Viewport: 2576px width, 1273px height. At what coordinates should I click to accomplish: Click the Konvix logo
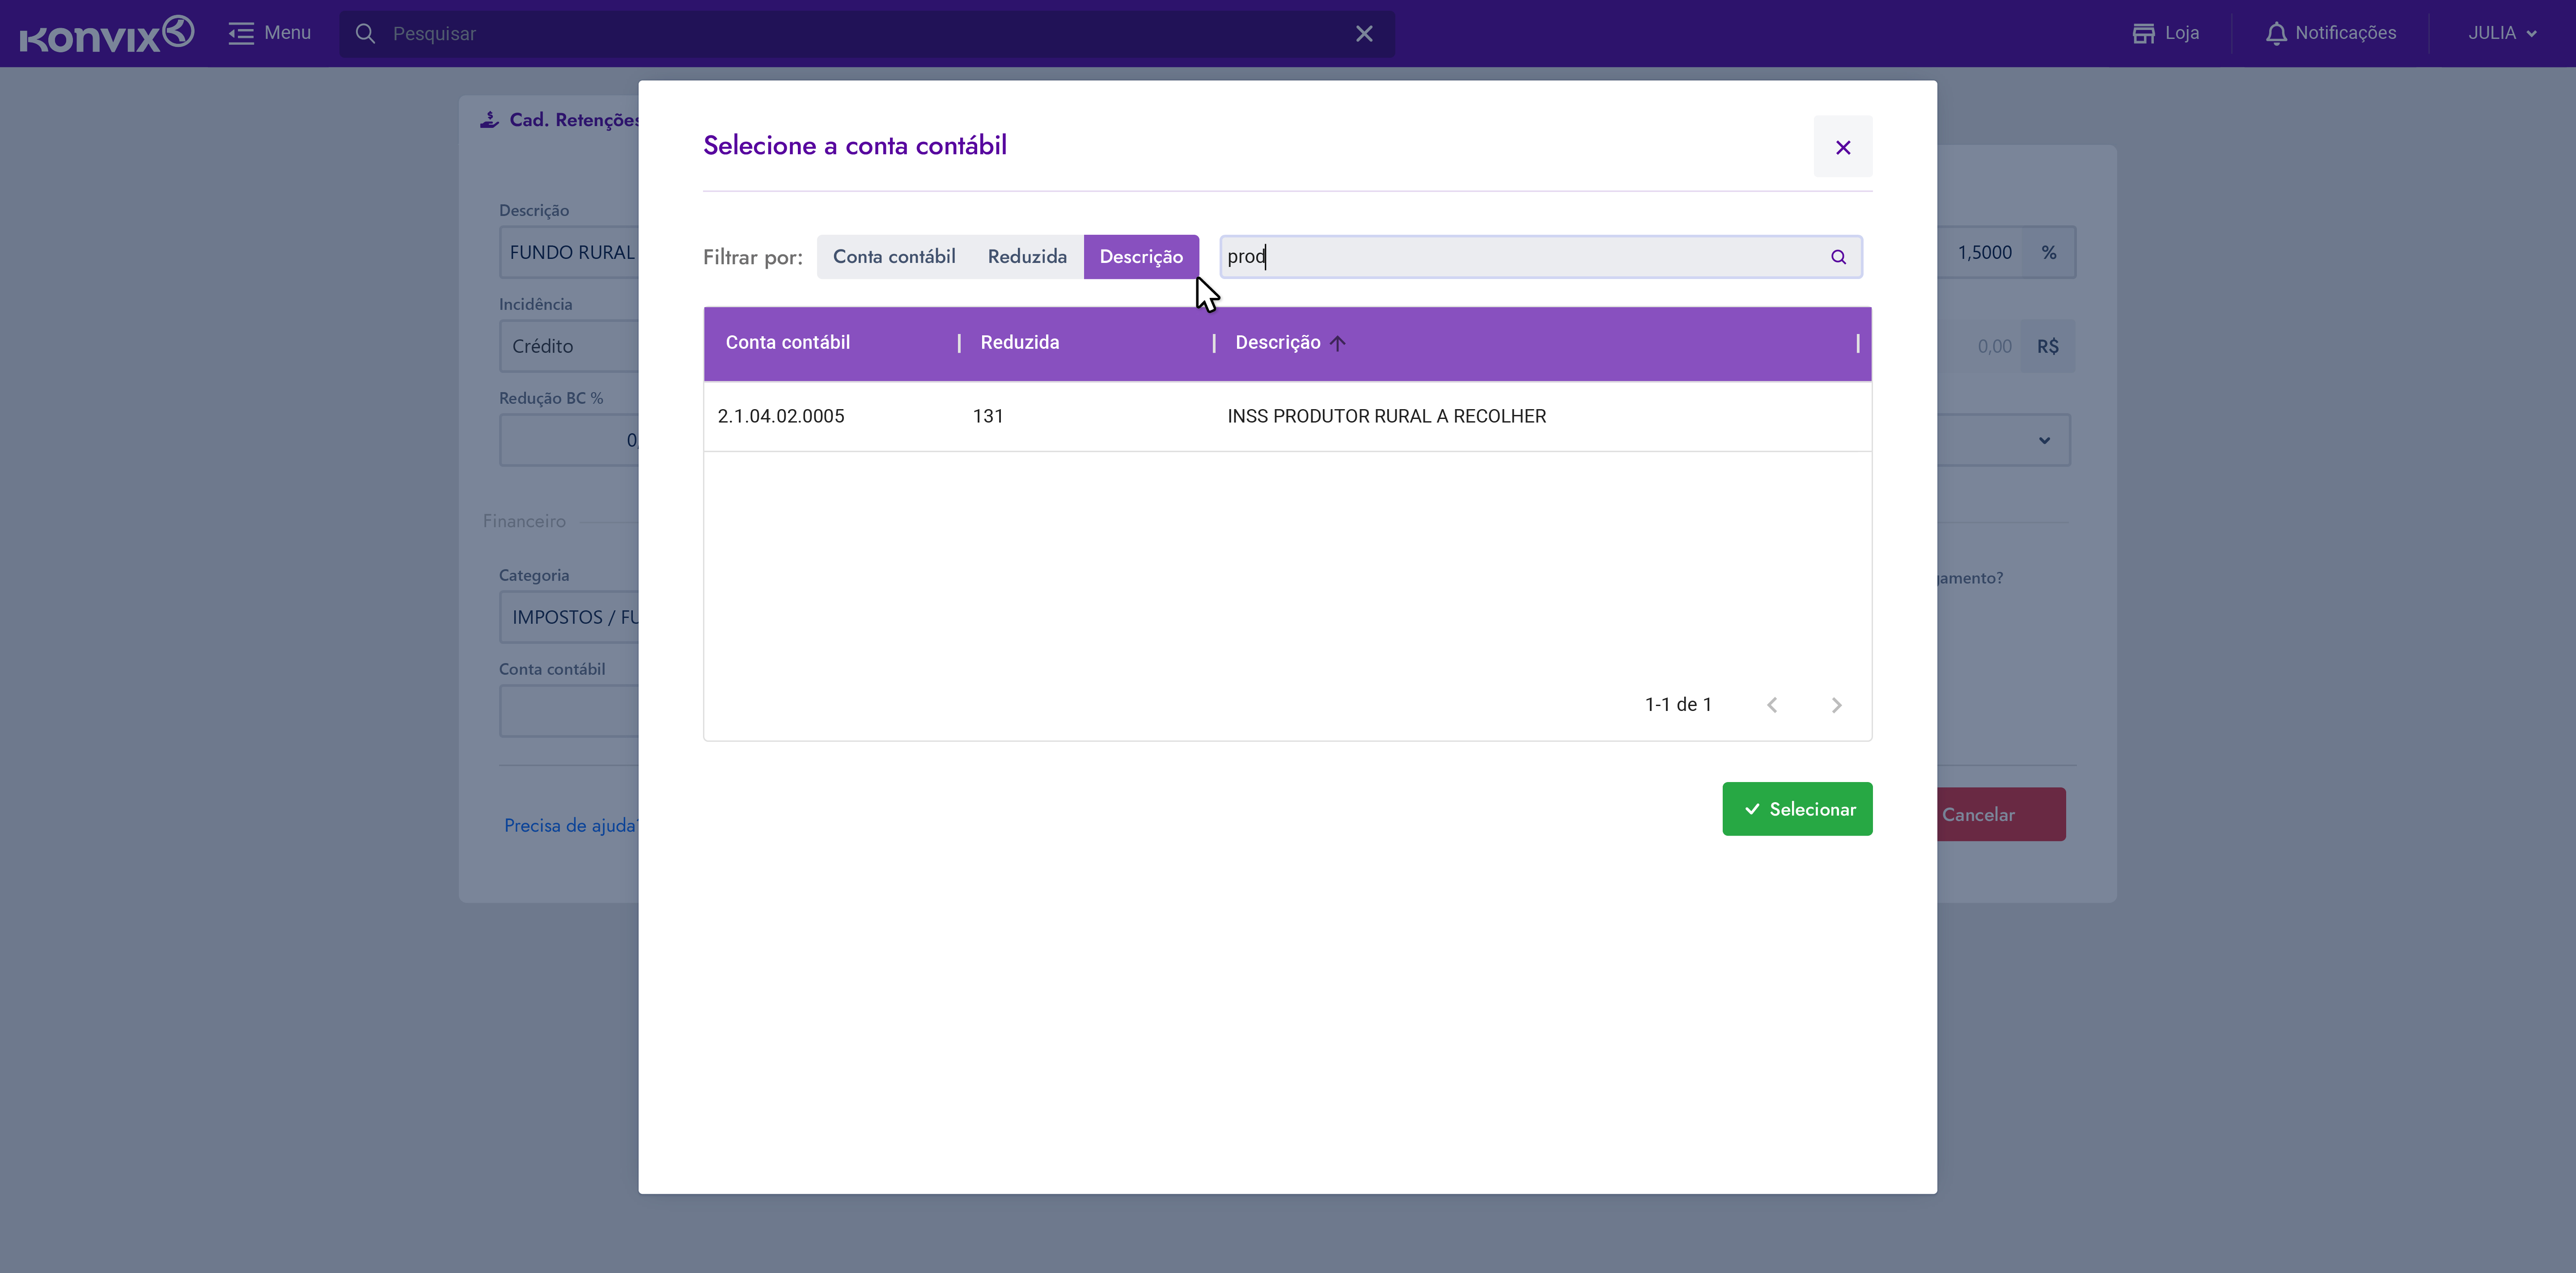coord(106,34)
